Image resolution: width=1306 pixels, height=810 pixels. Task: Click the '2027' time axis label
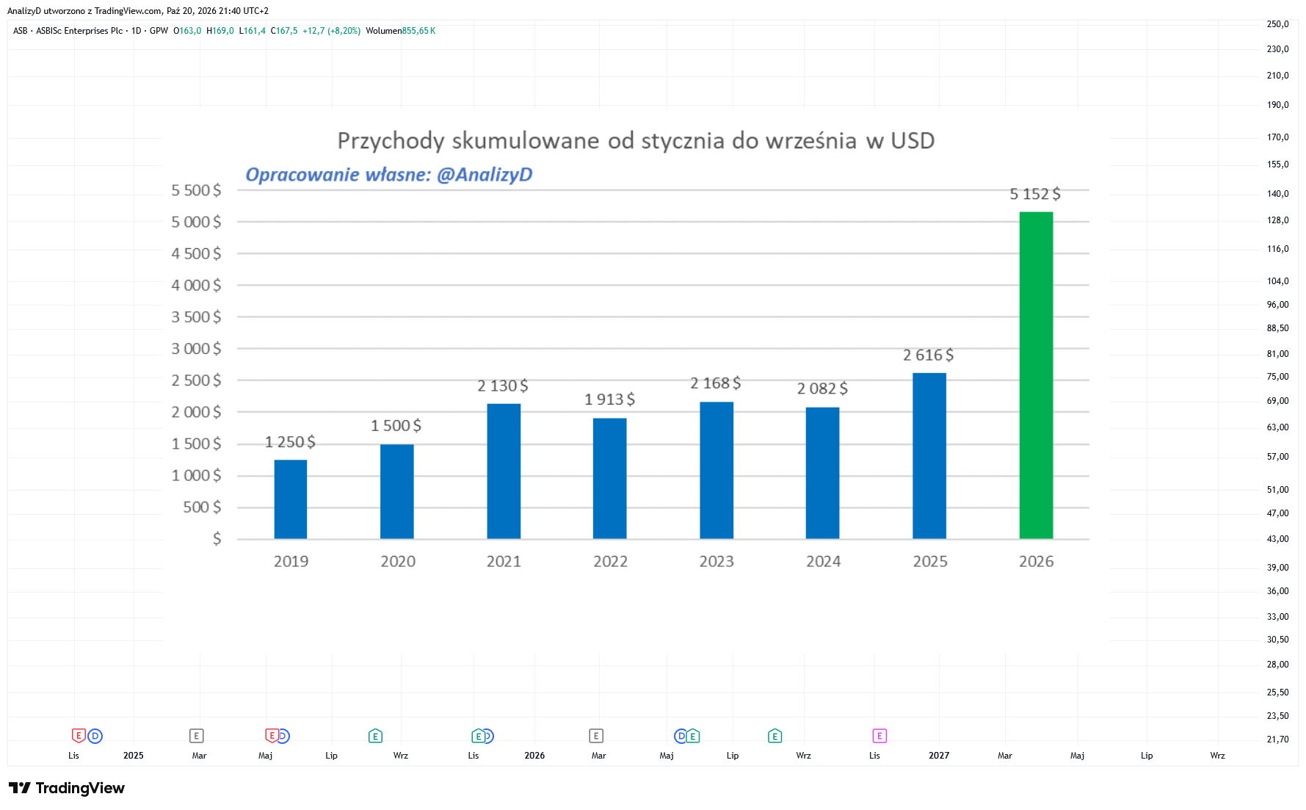point(939,756)
